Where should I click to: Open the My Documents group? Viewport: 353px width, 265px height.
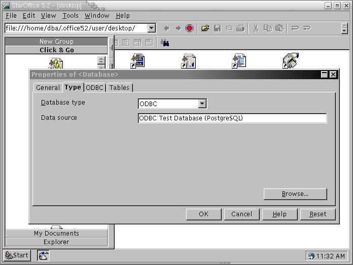[56, 233]
